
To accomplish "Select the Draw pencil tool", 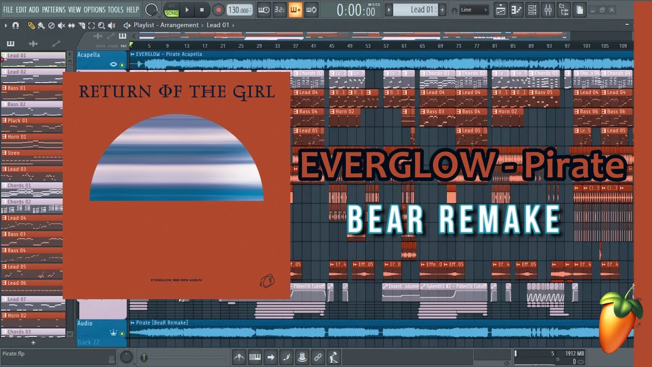I will click(32, 25).
